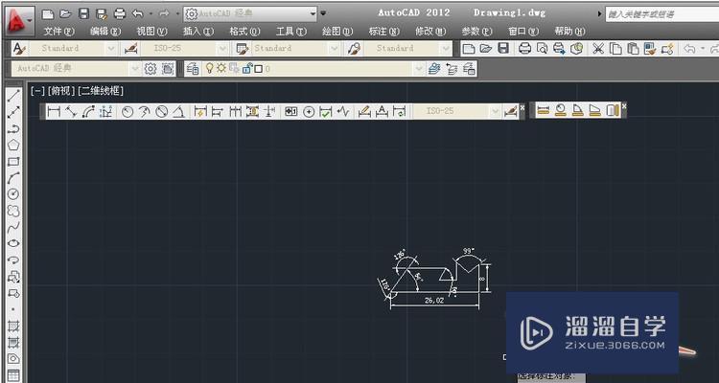Select the Quick Dimension tool
This screenshot has width=719, height=383.
[x=200, y=111]
